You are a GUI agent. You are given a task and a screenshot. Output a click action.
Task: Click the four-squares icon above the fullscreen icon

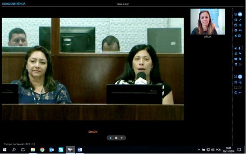pyautogui.click(x=236, y=64)
